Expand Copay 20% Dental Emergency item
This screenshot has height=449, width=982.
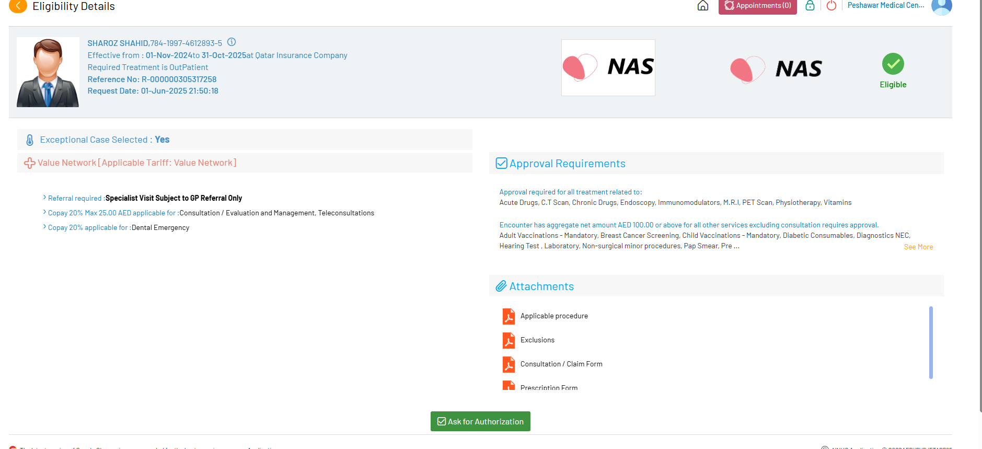click(x=45, y=227)
